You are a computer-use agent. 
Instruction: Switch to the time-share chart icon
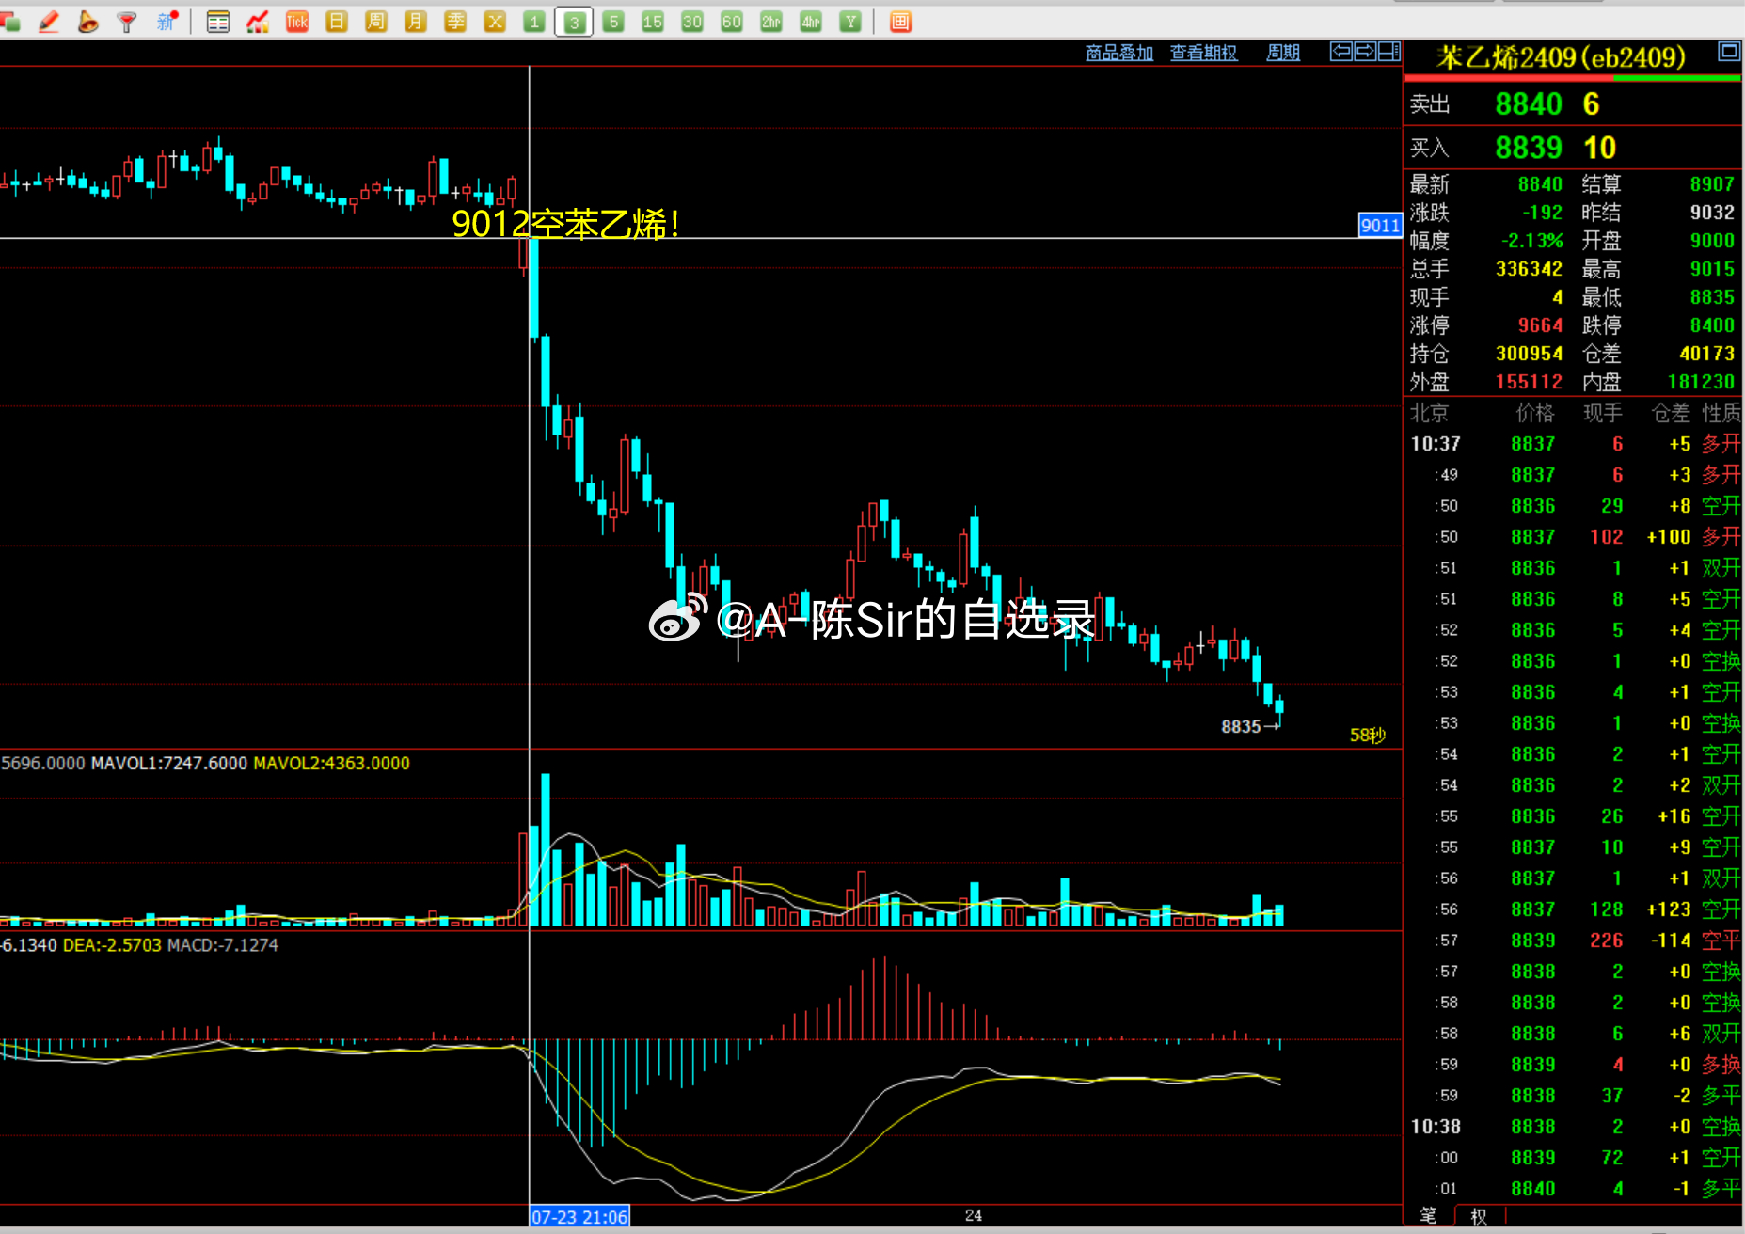tap(258, 22)
